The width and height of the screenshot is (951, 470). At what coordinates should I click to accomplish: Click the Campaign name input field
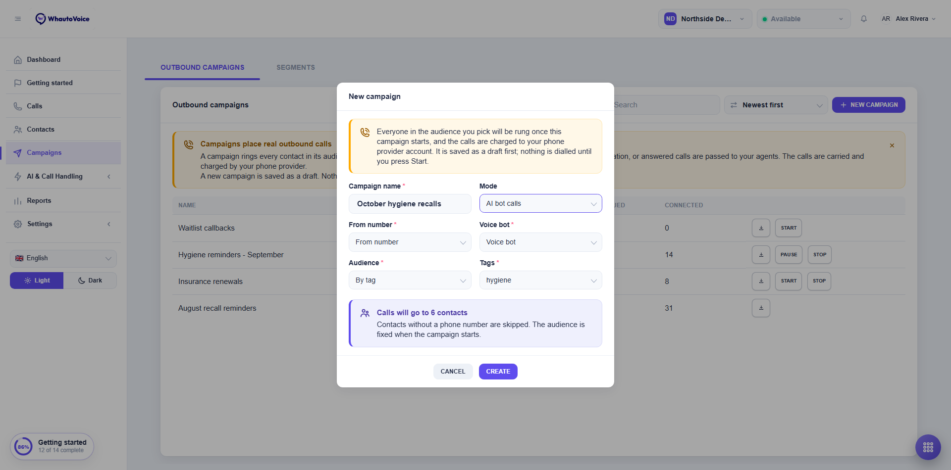pyautogui.click(x=410, y=204)
